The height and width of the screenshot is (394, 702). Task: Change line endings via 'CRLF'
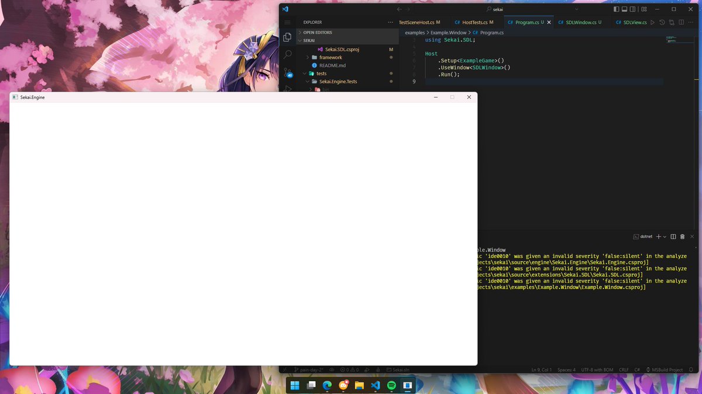pos(624,370)
